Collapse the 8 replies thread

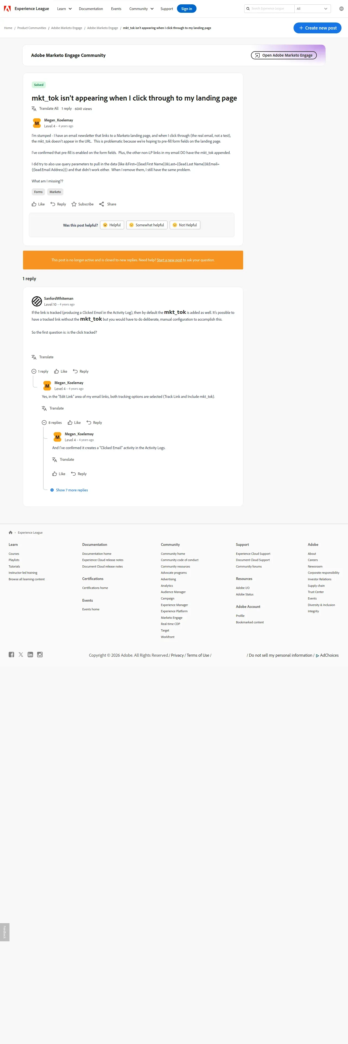point(44,423)
